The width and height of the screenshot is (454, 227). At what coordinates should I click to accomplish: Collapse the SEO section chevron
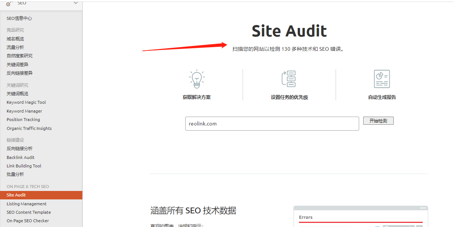tap(76, 3)
